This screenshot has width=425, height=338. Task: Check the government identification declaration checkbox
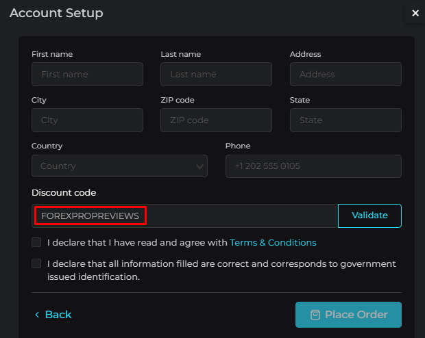pyautogui.click(x=36, y=263)
